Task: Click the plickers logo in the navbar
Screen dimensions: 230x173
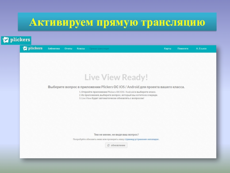Action: tap(32, 48)
